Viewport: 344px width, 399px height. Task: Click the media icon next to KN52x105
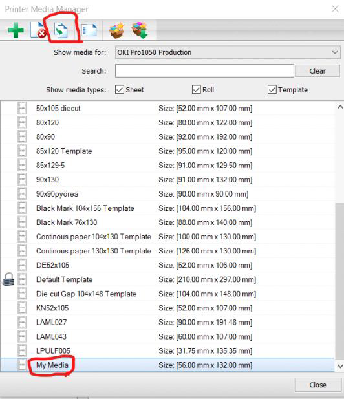[x=22, y=307]
